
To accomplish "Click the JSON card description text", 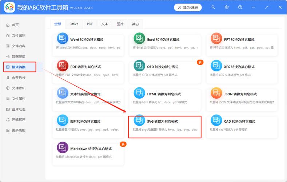I will tap(242, 102).
